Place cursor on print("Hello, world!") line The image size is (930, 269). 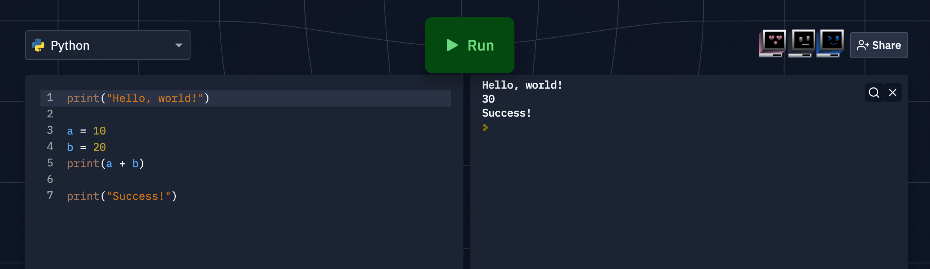click(138, 98)
